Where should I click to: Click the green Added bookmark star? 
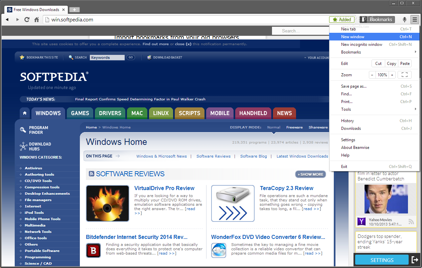[342, 20]
